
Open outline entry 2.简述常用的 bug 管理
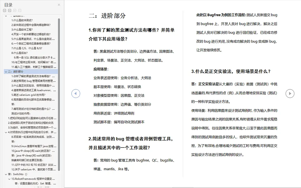pos(33,81)
